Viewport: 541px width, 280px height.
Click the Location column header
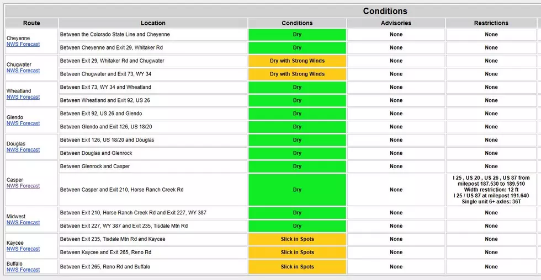click(x=153, y=23)
